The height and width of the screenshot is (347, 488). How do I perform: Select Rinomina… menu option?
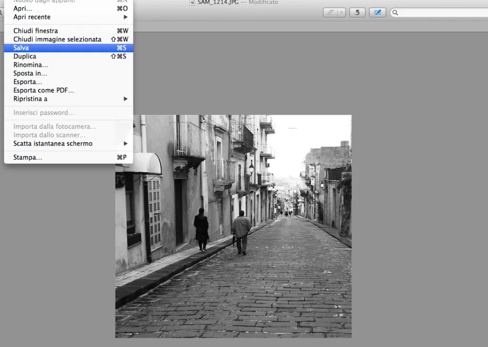coord(30,65)
